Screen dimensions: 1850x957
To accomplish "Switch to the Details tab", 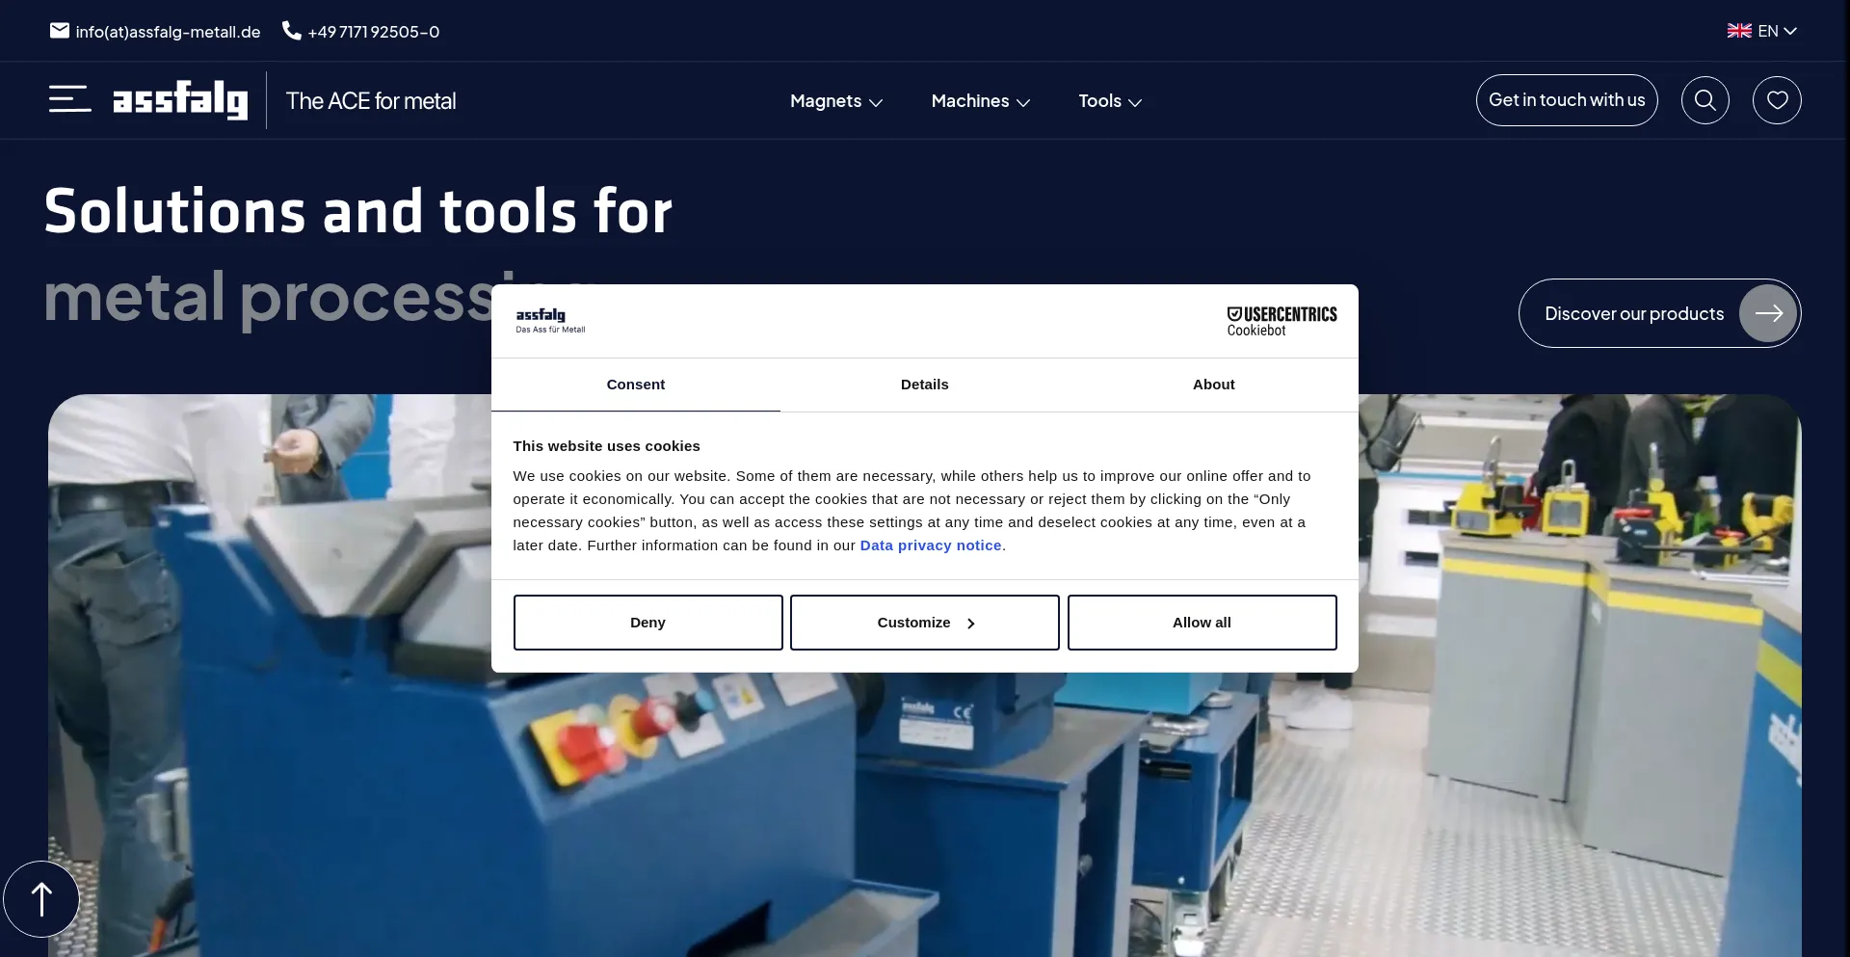I will point(924,385).
